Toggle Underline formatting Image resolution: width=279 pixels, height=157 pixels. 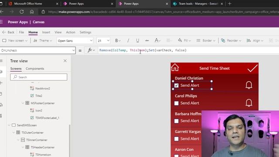[138, 41]
